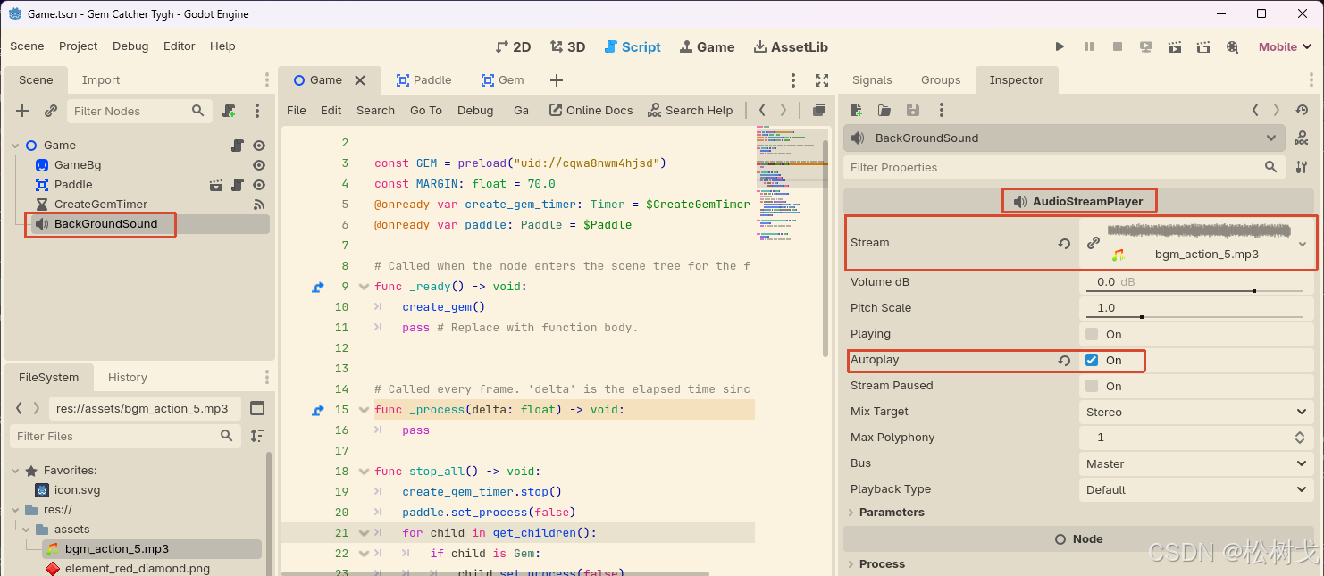Attach script icon in Scene dock
1324x576 pixels.
(230, 111)
